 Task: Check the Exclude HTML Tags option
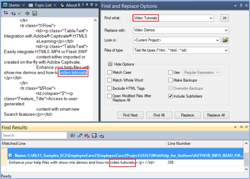110,88
